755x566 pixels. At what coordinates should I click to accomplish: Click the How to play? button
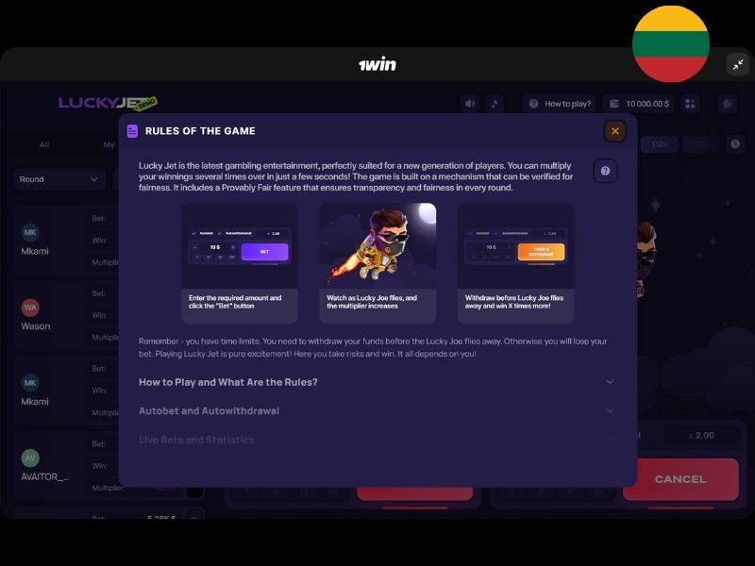click(x=560, y=104)
